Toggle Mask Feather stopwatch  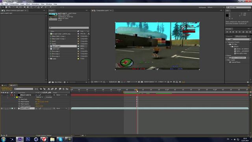pos(19,102)
